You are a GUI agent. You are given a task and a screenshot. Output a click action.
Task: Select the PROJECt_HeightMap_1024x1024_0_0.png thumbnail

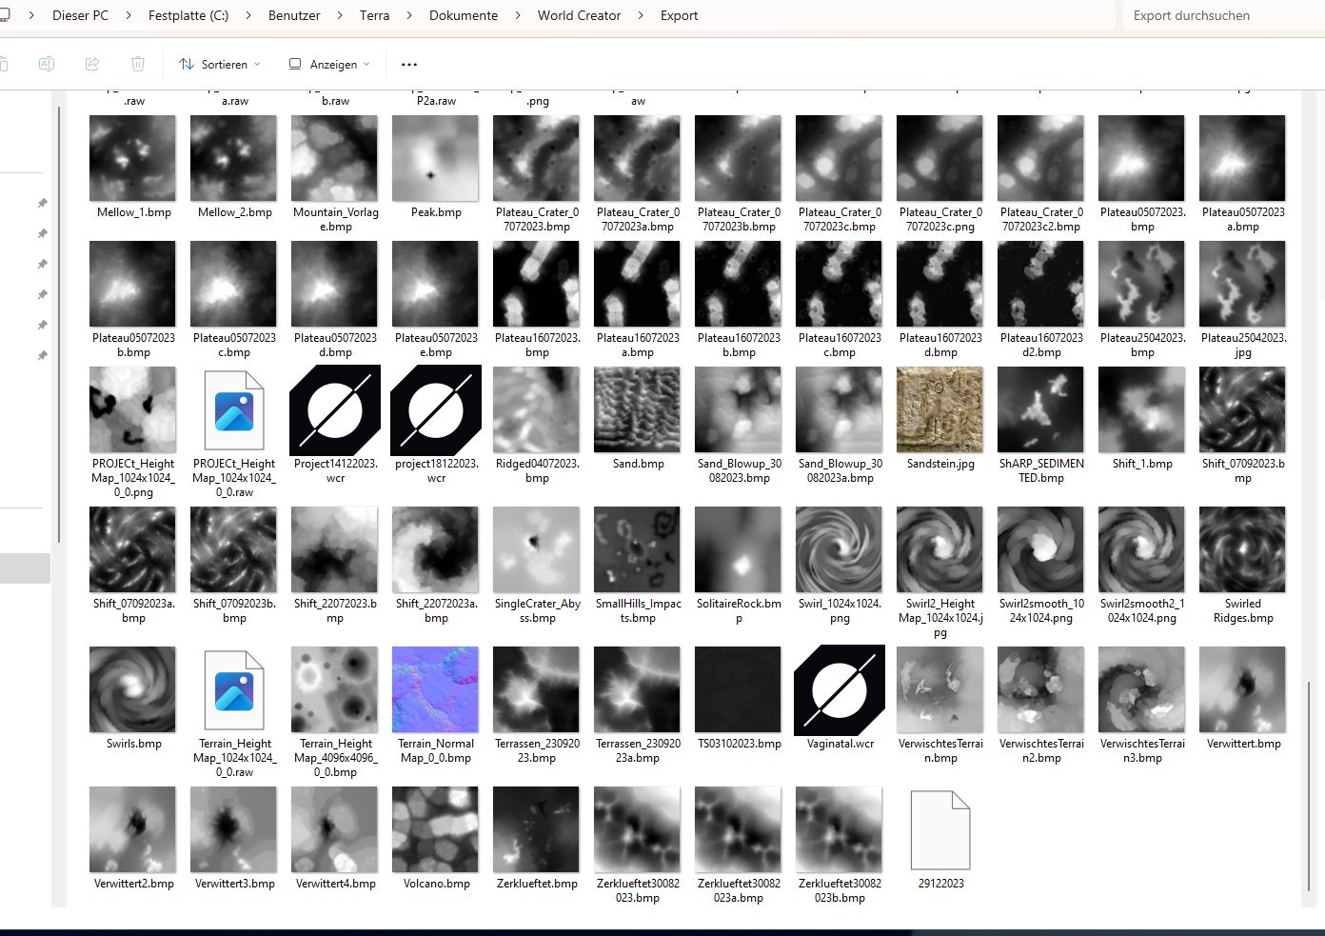coord(133,409)
